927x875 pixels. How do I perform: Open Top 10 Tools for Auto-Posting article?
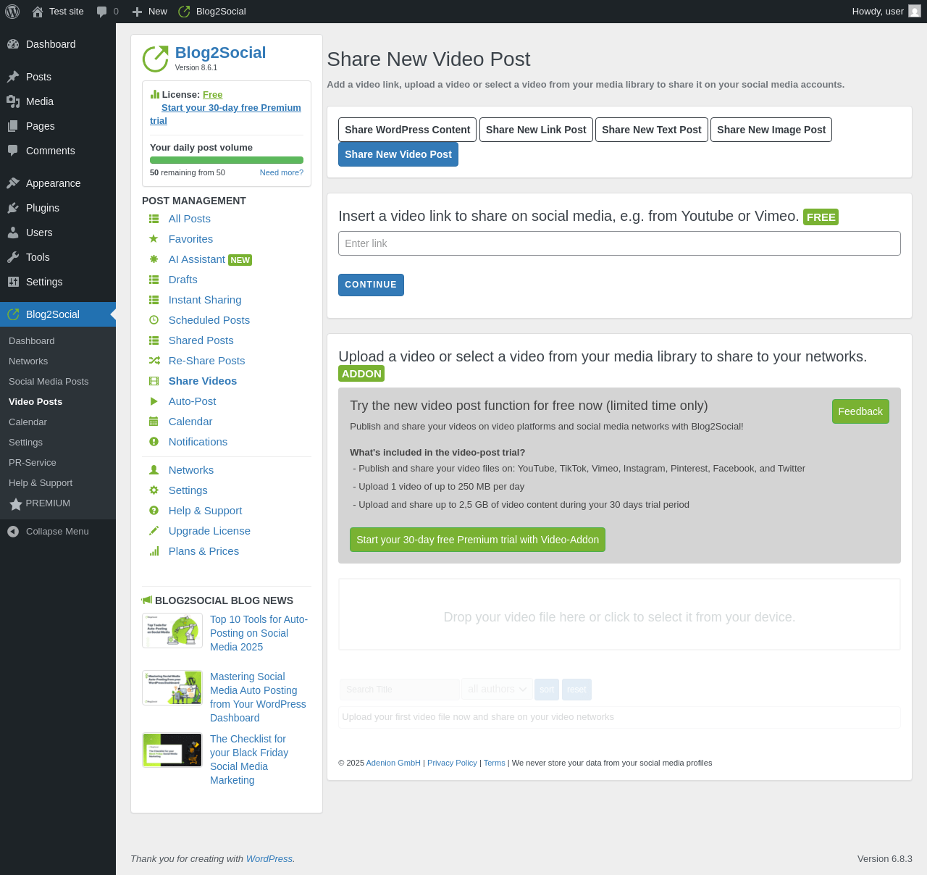click(x=259, y=633)
